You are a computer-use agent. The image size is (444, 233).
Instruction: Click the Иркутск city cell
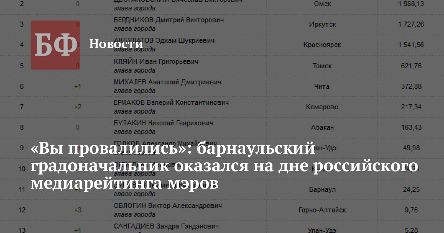pyautogui.click(x=322, y=24)
